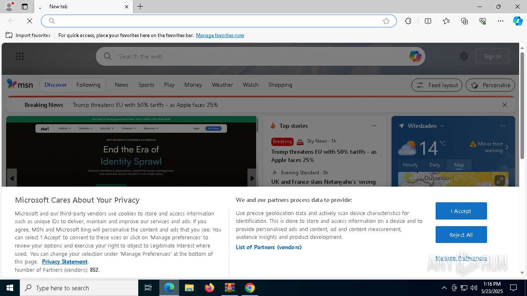Launch Chrome from taskbar
The width and height of the screenshot is (527, 296).
pos(250,288)
